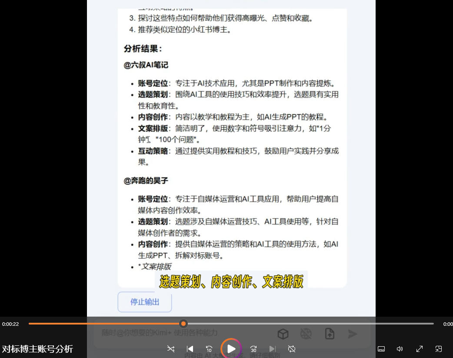Open volume control speaker icon
Screen dimensions: 453x358
[x=400, y=349]
